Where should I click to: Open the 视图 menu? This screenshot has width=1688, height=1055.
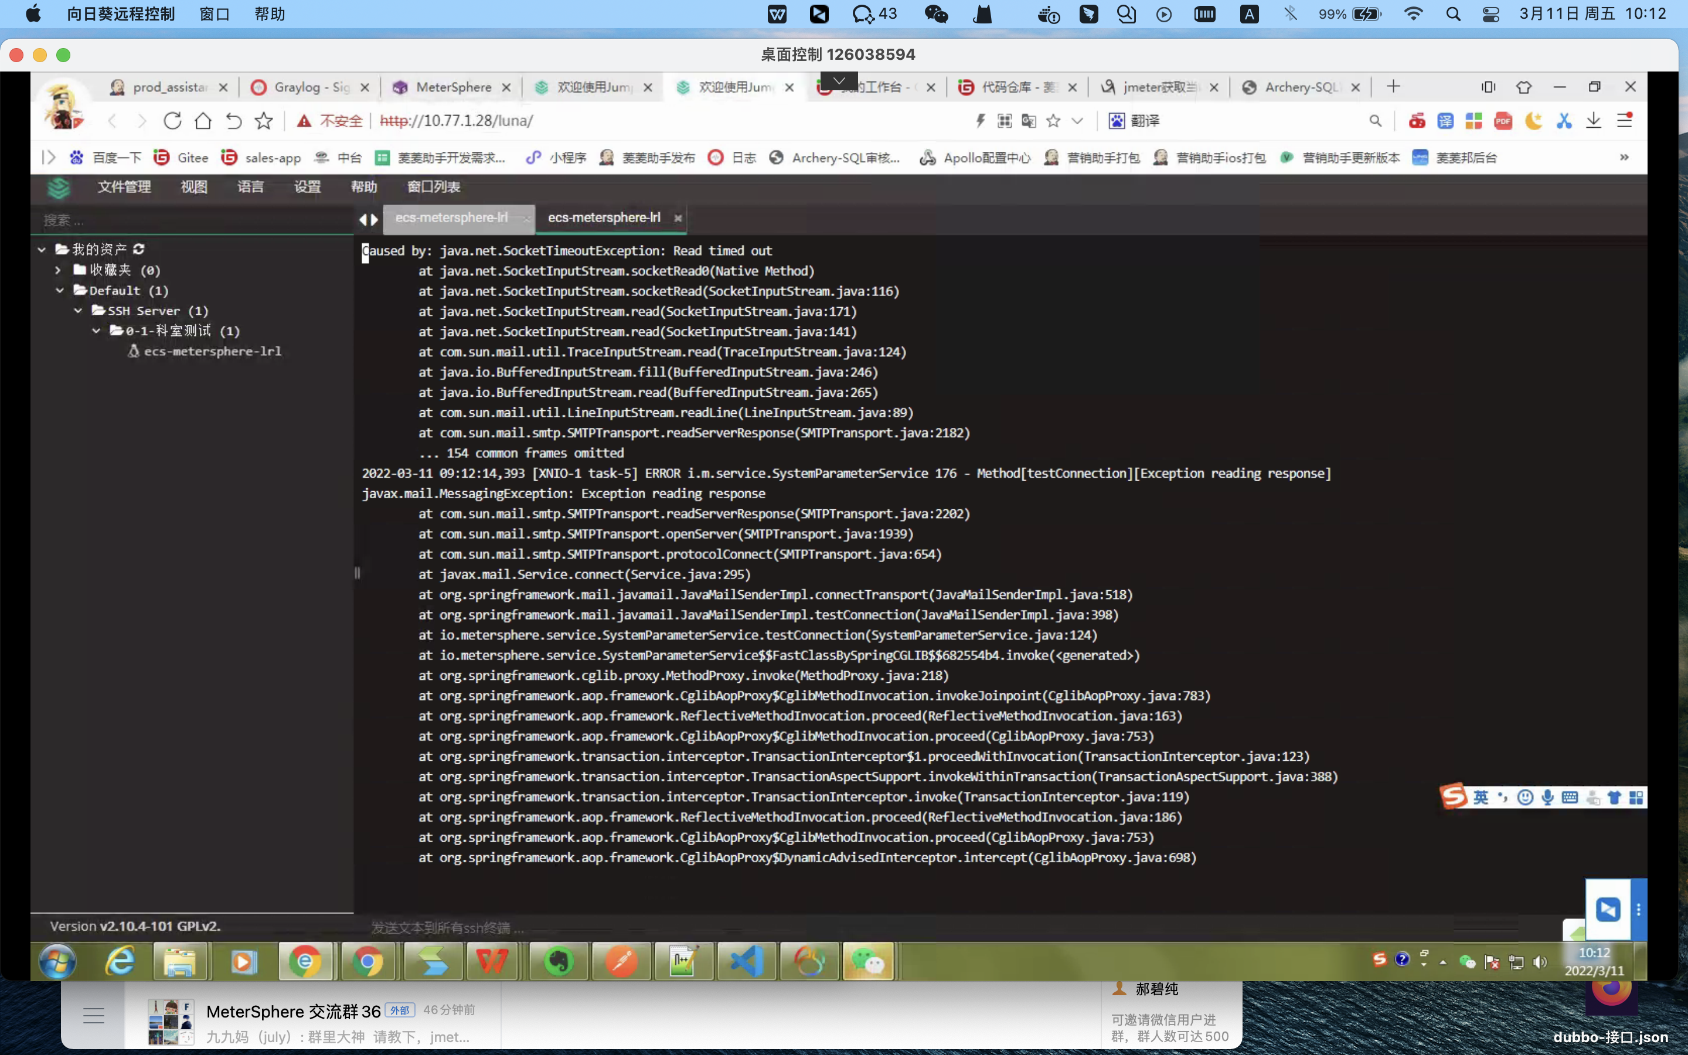click(x=194, y=186)
